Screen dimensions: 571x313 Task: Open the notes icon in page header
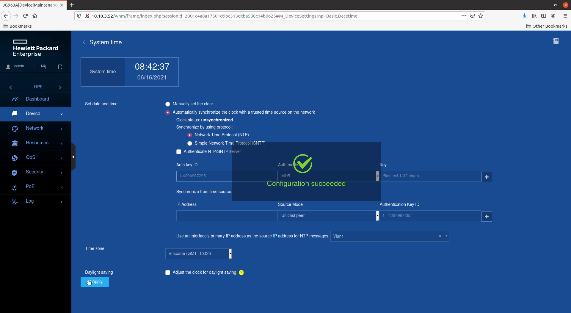[556, 41]
